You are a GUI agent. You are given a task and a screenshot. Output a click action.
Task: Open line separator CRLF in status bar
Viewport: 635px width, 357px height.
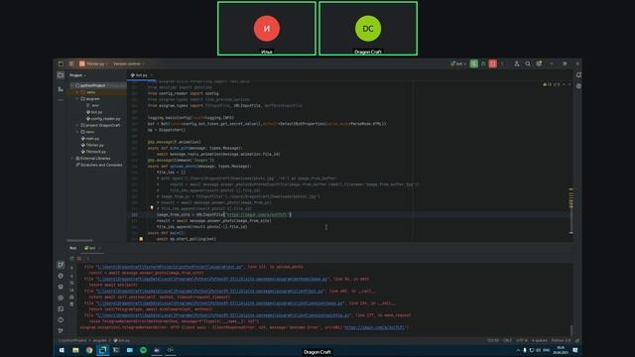pyautogui.click(x=507, y=340)
